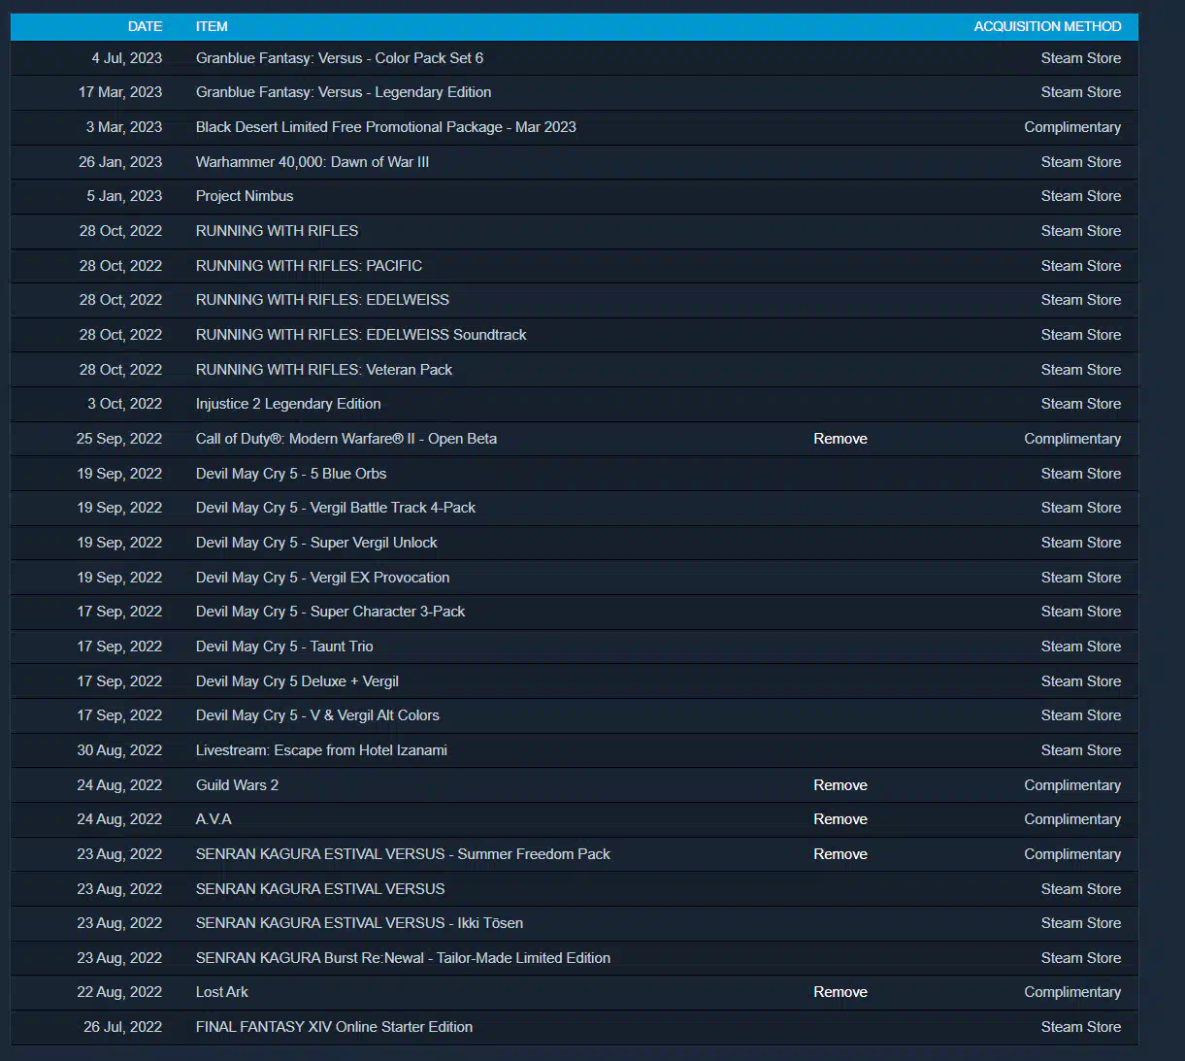
Task: Click Livestream: Escape from Hotel Izanami
Action: pos(321,750)
